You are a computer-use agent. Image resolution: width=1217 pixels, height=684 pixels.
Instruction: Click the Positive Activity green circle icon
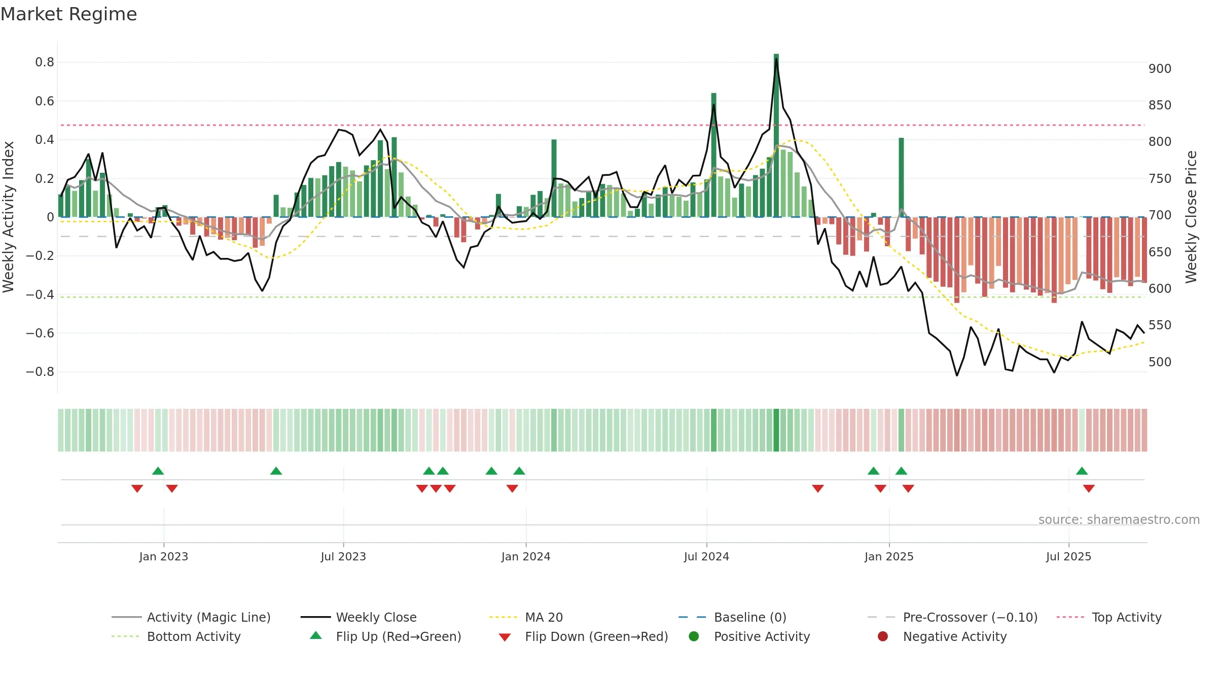694,636
